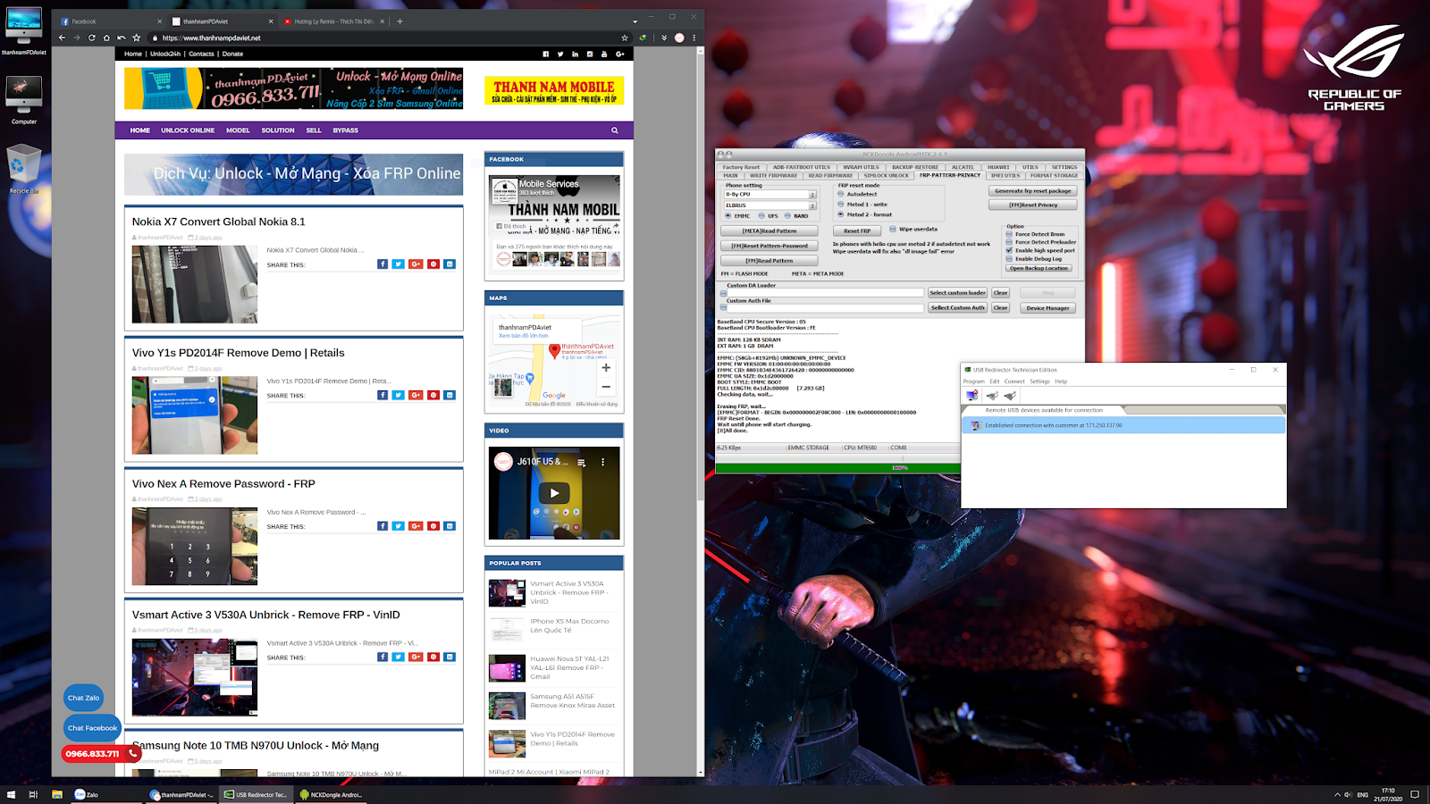Click the browser home icon
The height and width of the screenshot is (804, 1430).
point(106,38)
